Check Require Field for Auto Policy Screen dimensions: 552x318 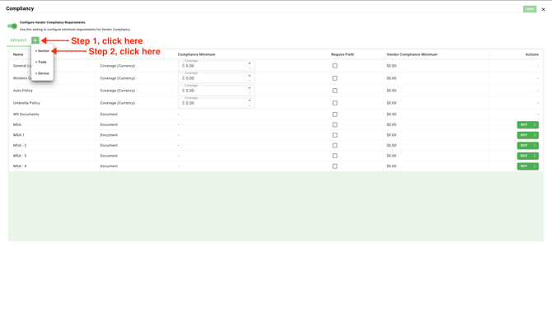(x=334, y=91)
